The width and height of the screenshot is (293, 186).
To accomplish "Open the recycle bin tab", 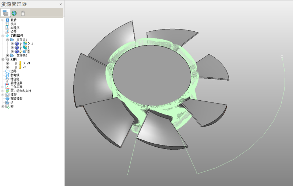I will 23,13.
